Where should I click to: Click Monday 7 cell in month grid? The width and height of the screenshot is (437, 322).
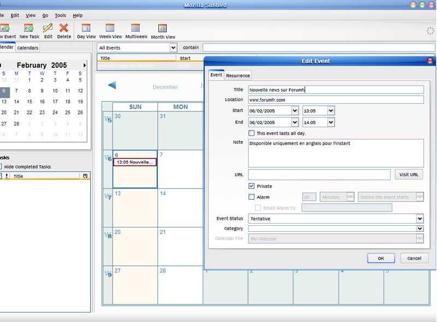click(x=180, y=169)
